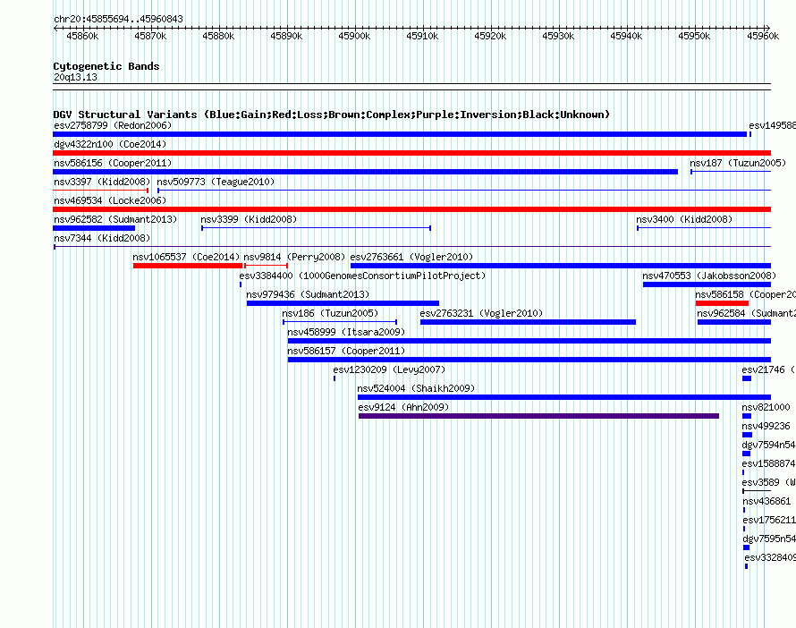
Task: Click the red bar under nsv469534
Action: pyautogui.click(x=411, y=209)
